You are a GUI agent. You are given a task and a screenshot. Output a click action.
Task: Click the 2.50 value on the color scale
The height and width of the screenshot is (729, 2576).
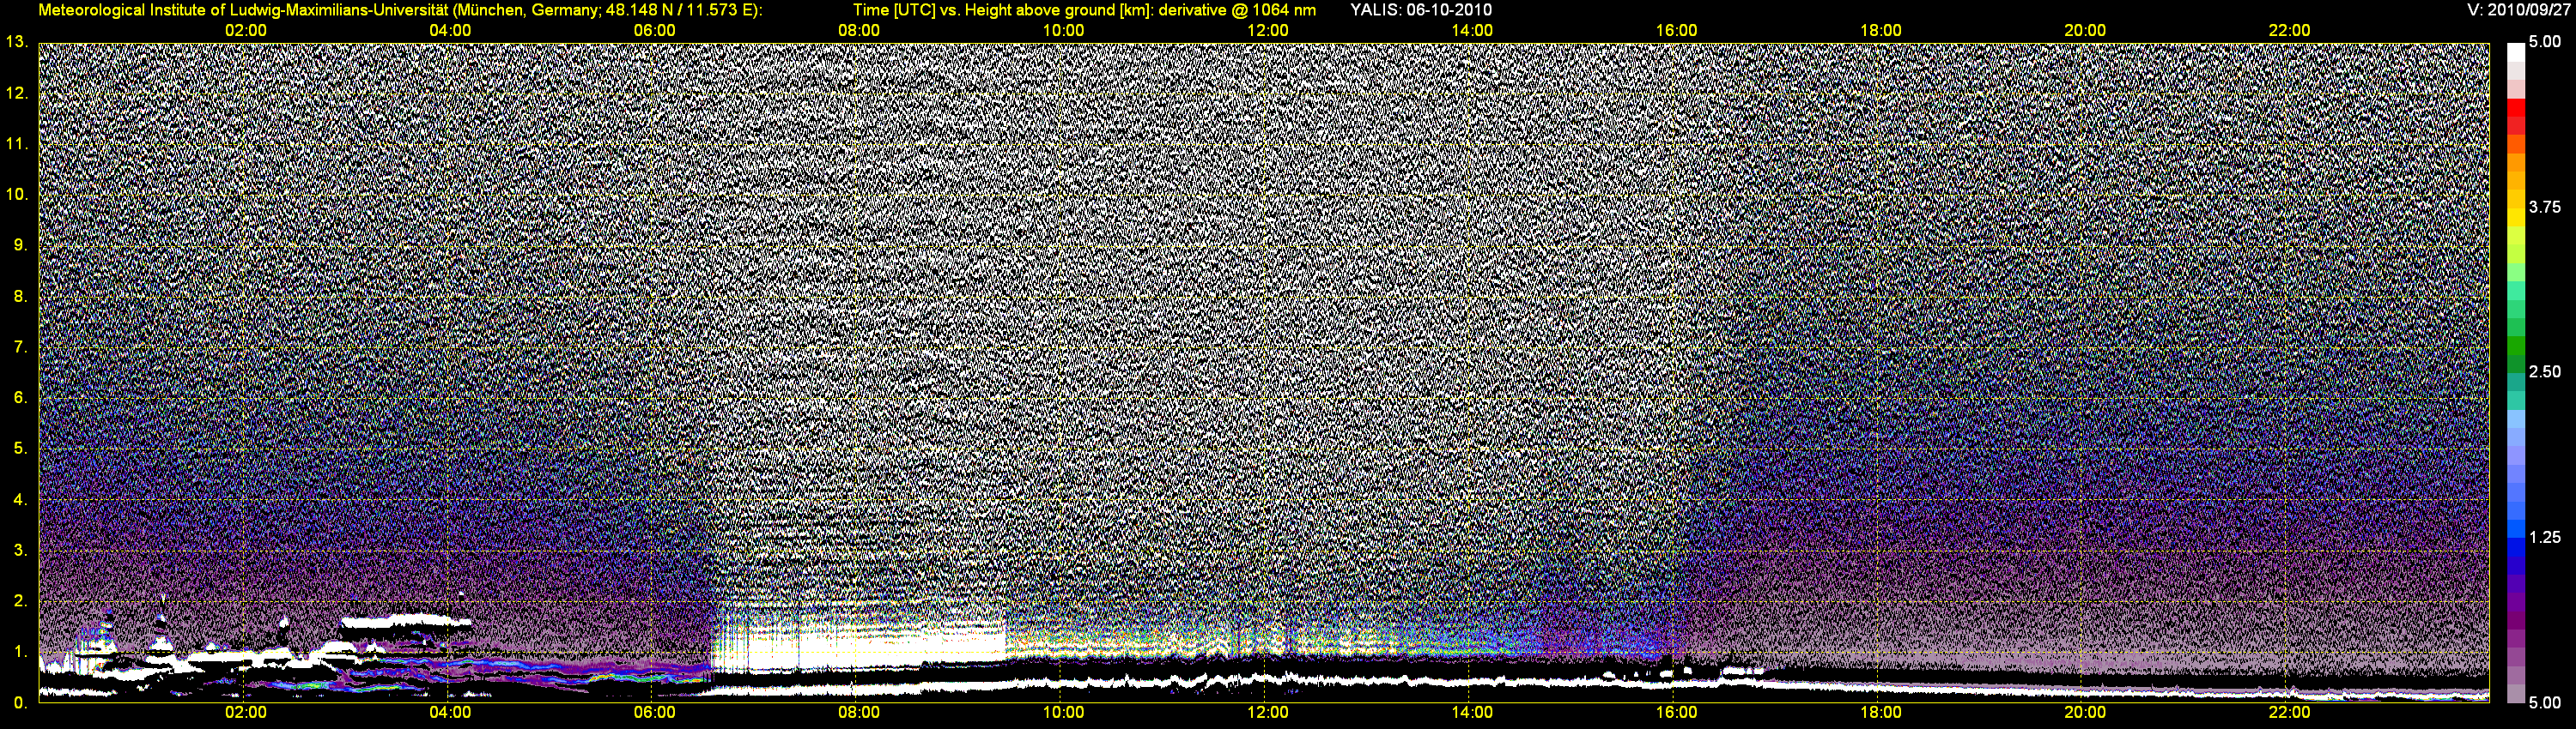(x=2545, y=371)
